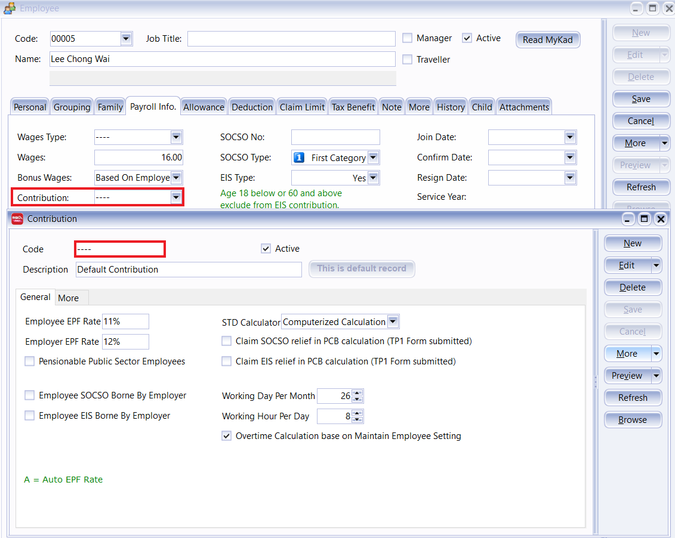Screen dimensions: 675x538
Task: Open the Wages Type dropdown
Action: (176, 137)
